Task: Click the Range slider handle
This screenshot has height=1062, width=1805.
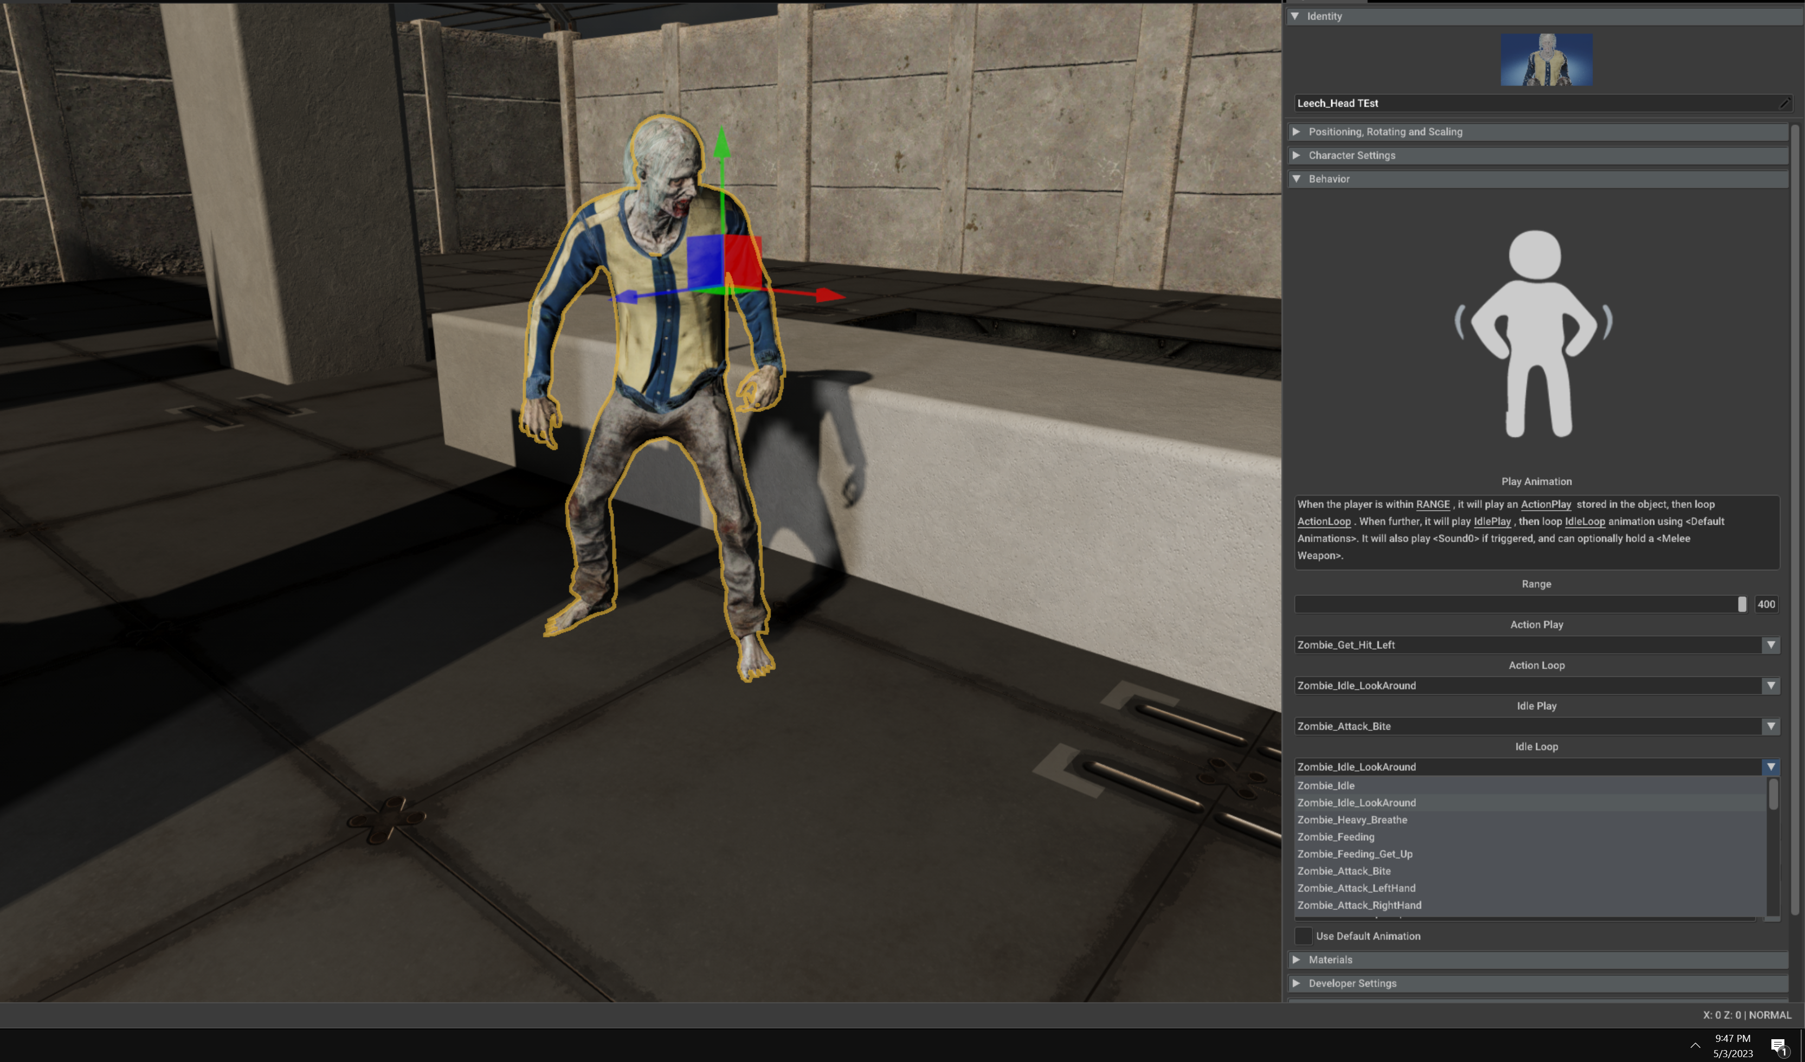Action: click(x=1742, y=604)
